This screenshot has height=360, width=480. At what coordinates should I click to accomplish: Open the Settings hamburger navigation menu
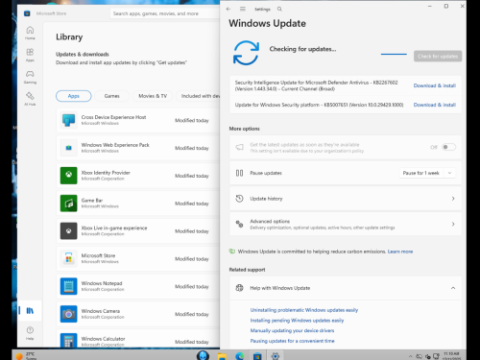[x=243, y=9]
